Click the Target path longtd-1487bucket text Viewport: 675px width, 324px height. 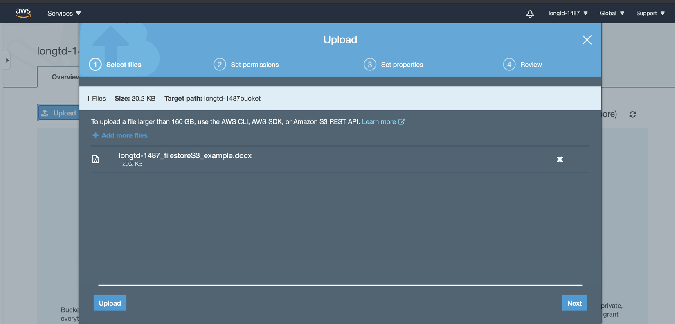pos(212,99)
